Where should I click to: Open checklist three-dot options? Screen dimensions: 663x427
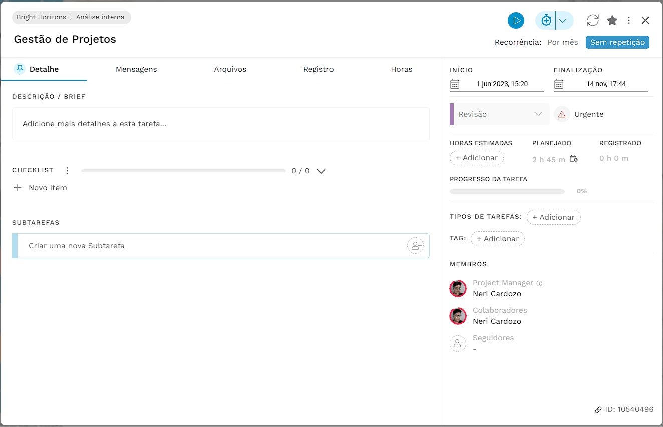(67, 171)
